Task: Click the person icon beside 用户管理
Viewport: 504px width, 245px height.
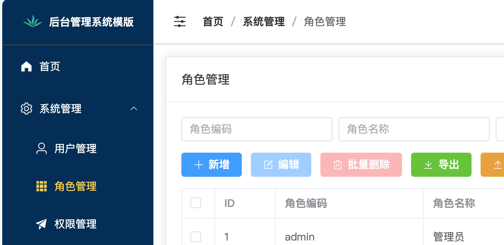Action: (41, 149)
